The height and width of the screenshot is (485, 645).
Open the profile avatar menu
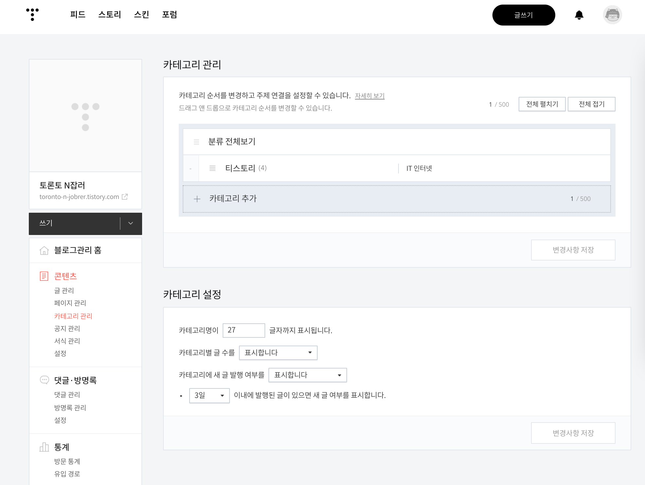(612, 15)
